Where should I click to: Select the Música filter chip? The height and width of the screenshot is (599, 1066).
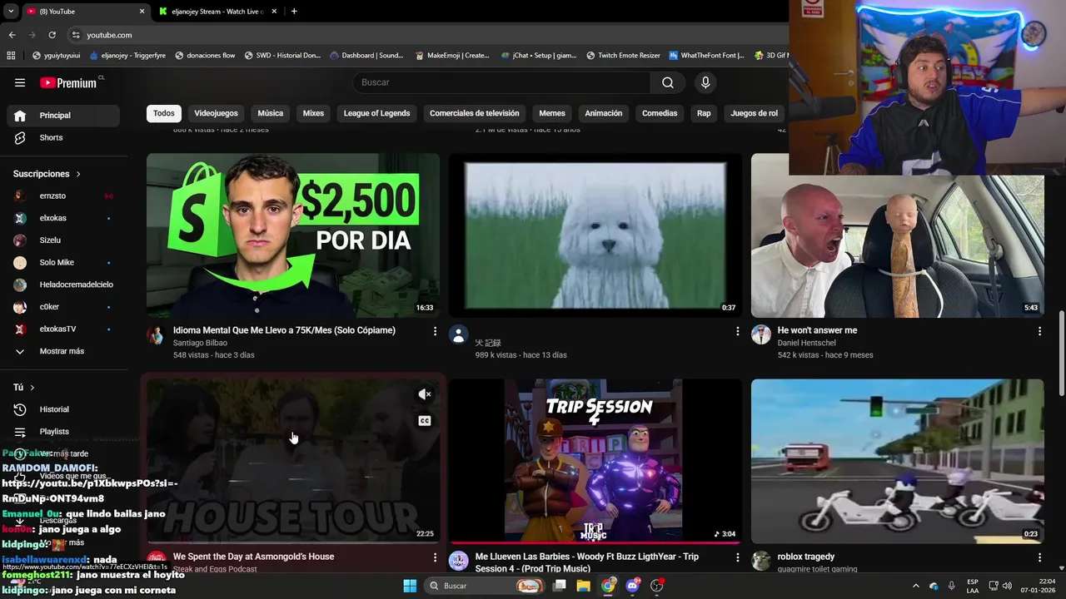[270, 113]
